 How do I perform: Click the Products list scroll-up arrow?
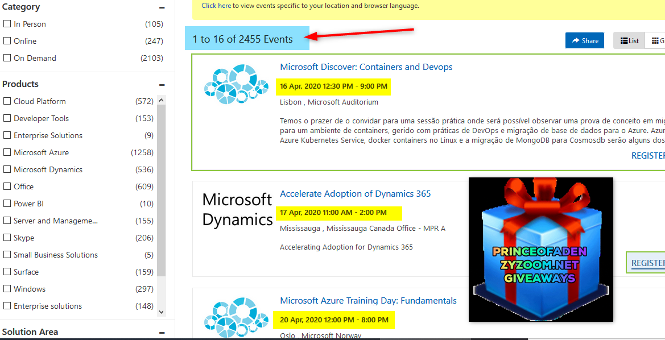point(161,100)
